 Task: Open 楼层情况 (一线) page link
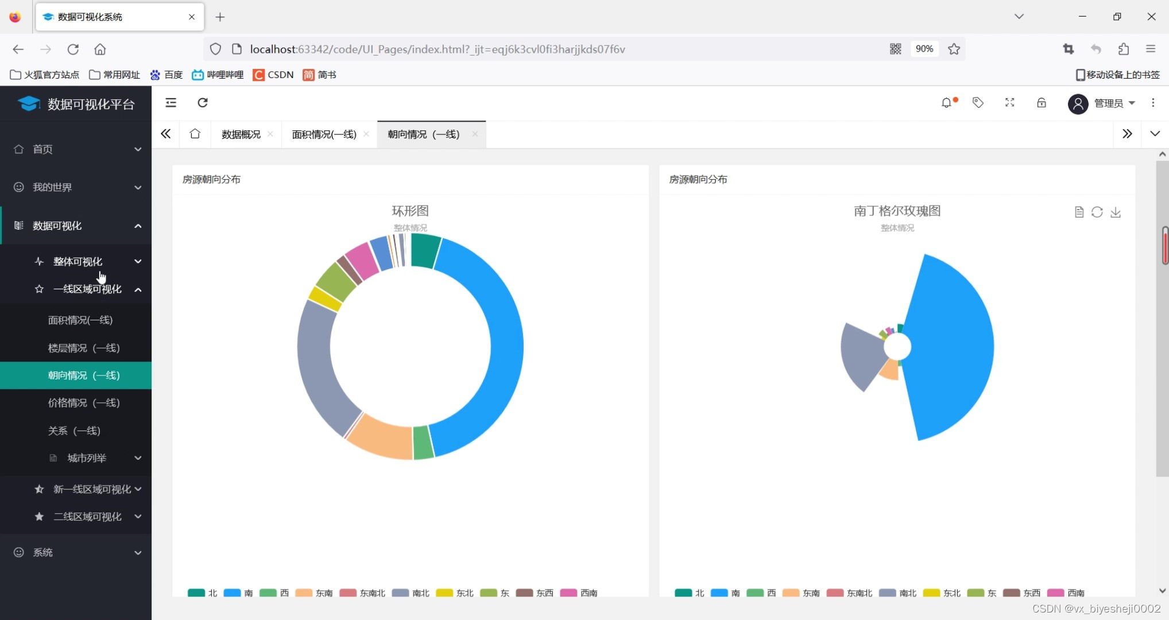(x=84, y=348)
